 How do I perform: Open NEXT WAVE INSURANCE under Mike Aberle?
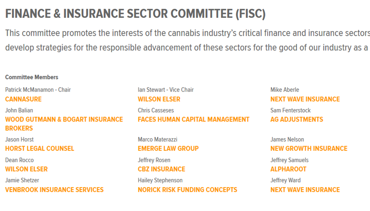(305, 99)
